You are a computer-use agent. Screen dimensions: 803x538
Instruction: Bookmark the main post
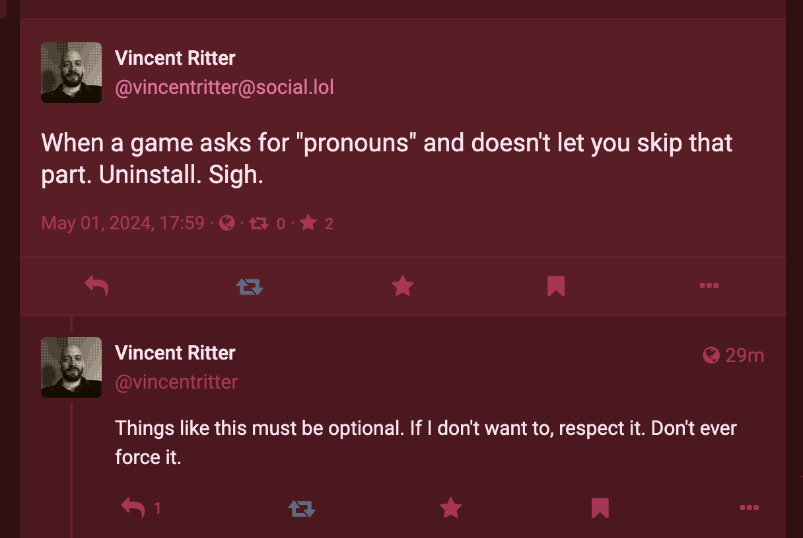point(556,286)
